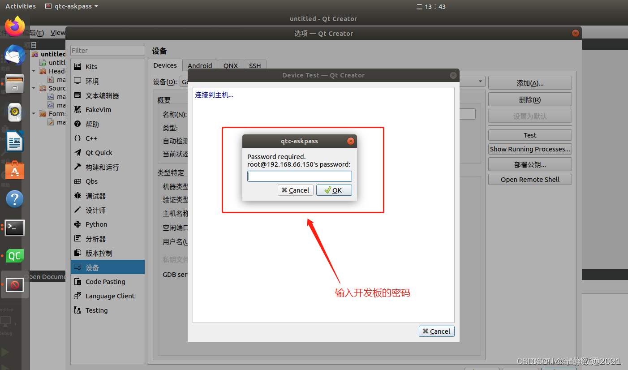
Task: Open Rhythmbox speaker icon in dock
Action: click(x=15, y=112)
